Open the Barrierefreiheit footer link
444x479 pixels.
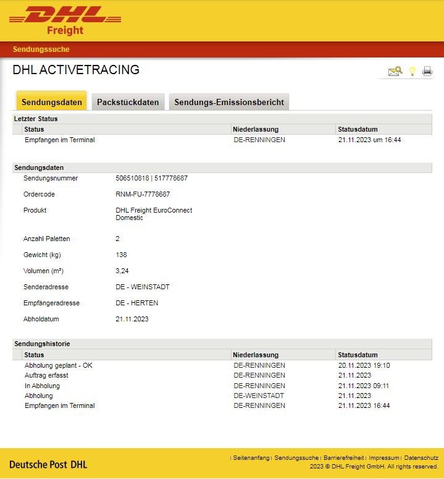[343, 457]
